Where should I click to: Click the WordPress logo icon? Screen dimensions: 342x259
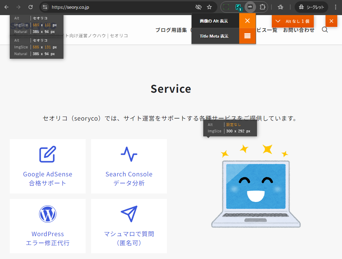(48, 214)
